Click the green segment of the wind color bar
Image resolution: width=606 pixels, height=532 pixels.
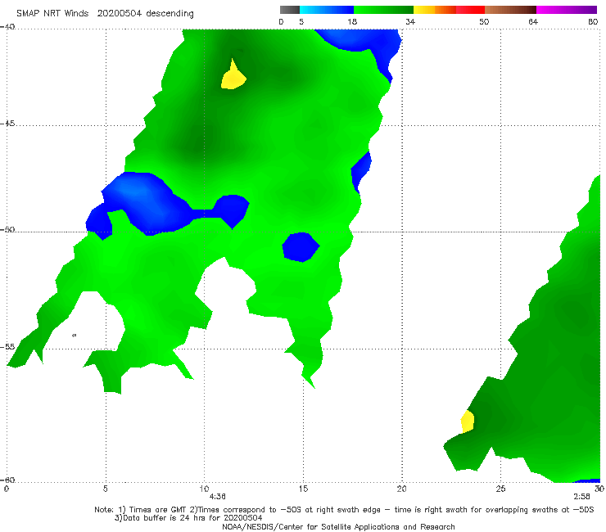tap(383, 10)
